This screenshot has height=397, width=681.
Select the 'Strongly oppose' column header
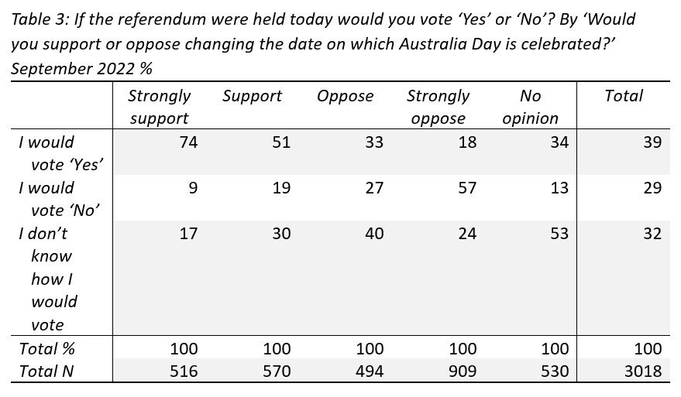click(438, 107)
